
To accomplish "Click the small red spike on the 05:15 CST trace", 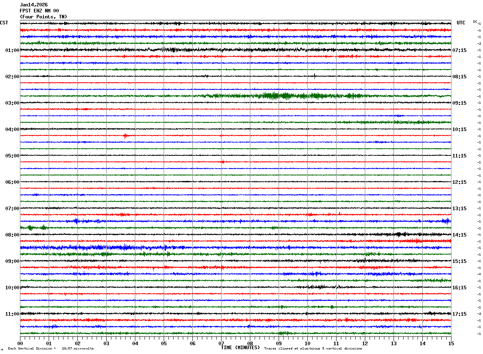I will pyautogui.click(x=223, y=162).
